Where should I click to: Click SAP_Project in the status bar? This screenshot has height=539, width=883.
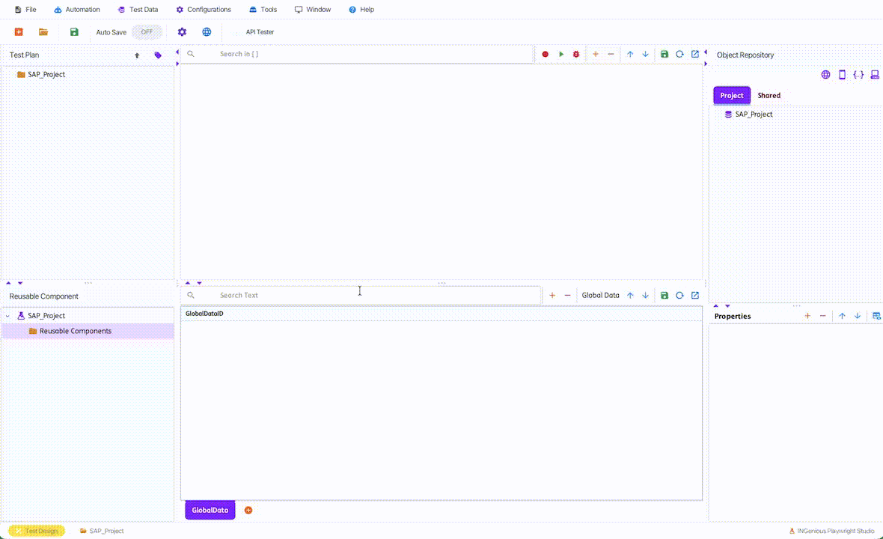click(x=101, y=531)
